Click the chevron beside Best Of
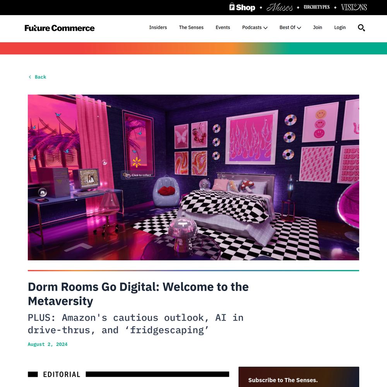Image resolution: width=387 pixels, height=387 pixels. (299, 28)
